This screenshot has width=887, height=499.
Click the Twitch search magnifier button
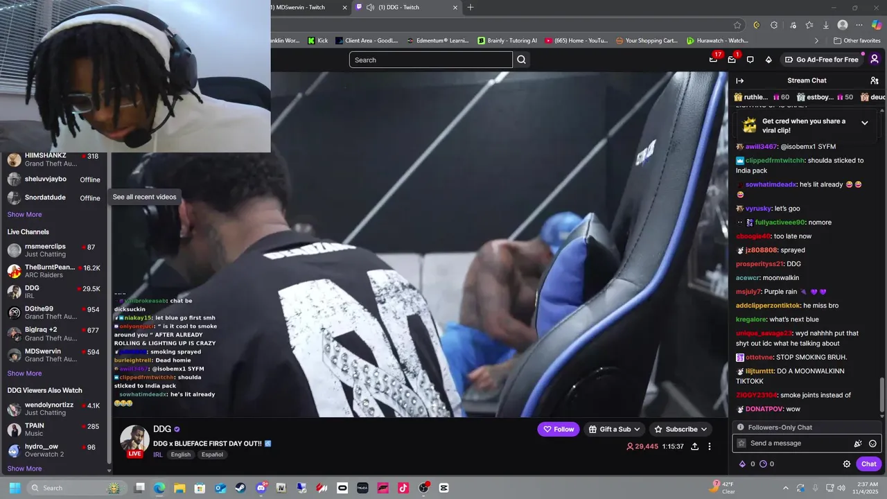522,60
